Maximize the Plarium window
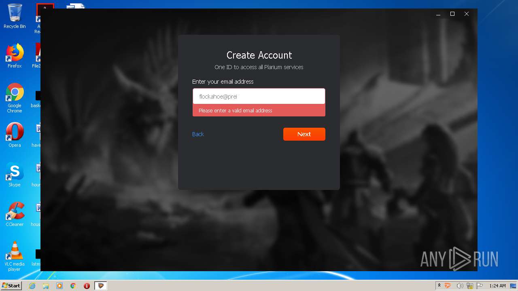 (x=452, y=14)
